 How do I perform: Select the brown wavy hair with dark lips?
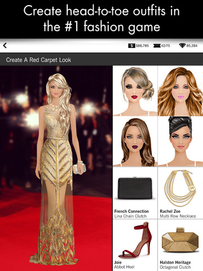(135, 142)
